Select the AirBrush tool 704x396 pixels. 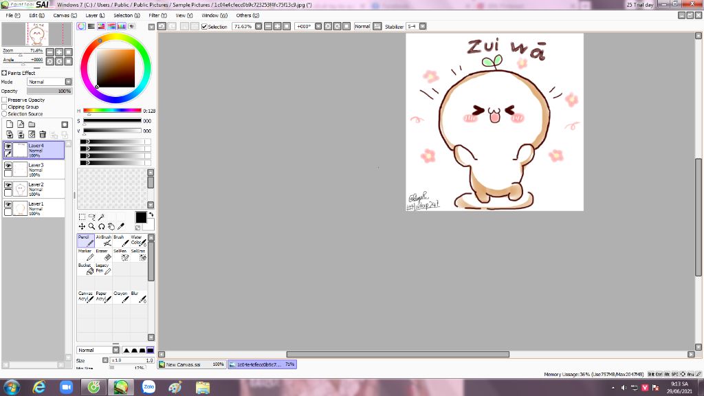(x=103, y=241)
